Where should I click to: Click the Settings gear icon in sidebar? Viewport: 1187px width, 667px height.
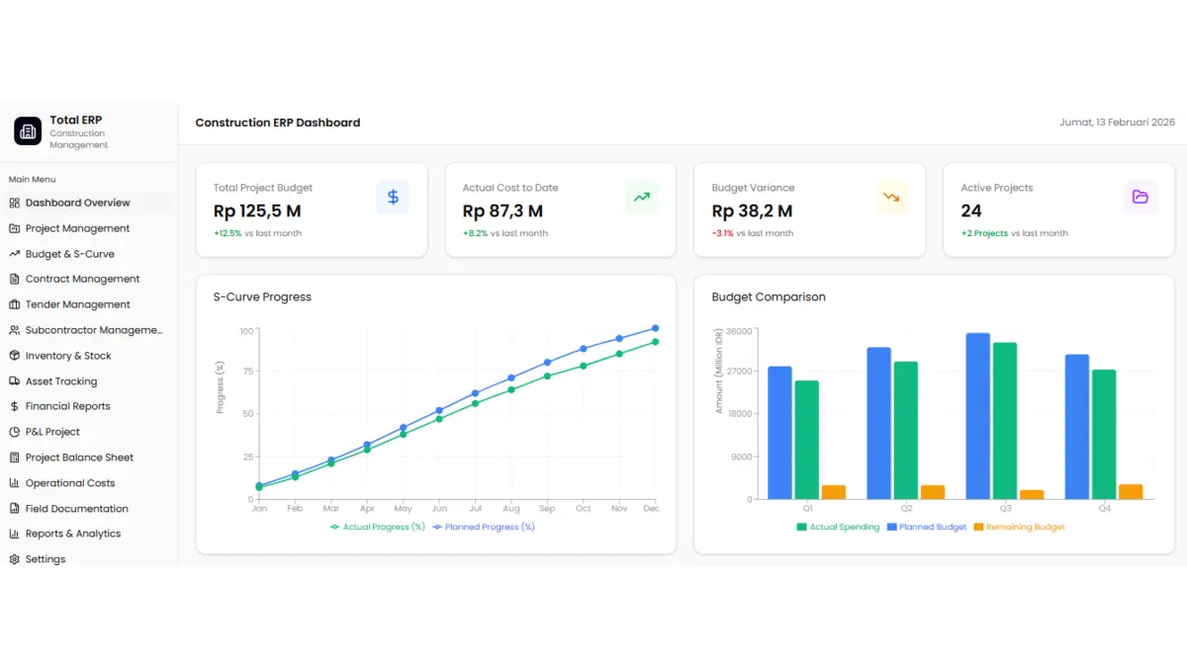point(15,559)
